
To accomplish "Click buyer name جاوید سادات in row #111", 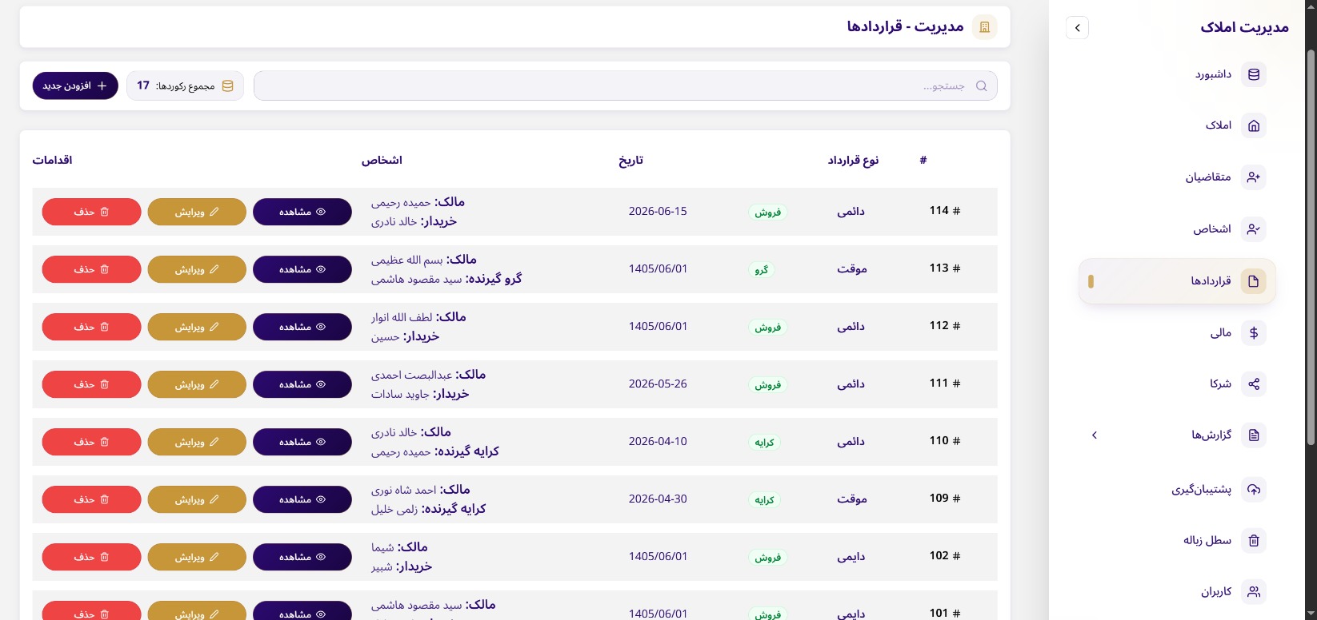I will [x=400, y=394].
